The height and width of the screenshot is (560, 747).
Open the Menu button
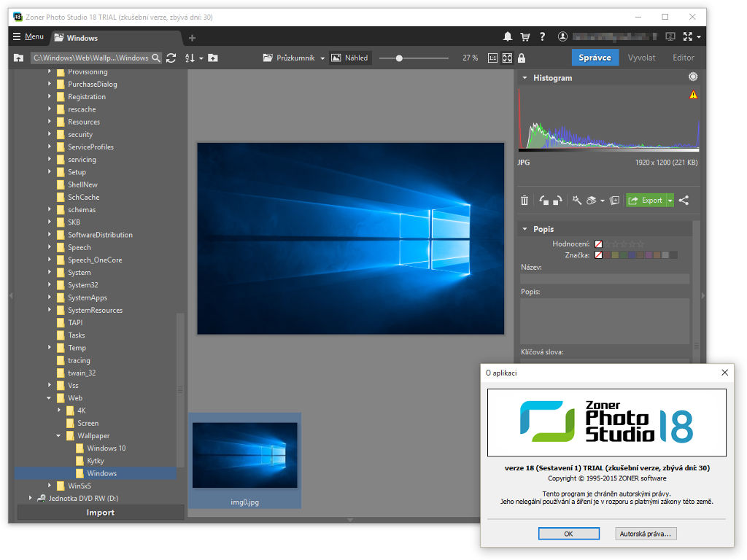[x=28, y=36]
